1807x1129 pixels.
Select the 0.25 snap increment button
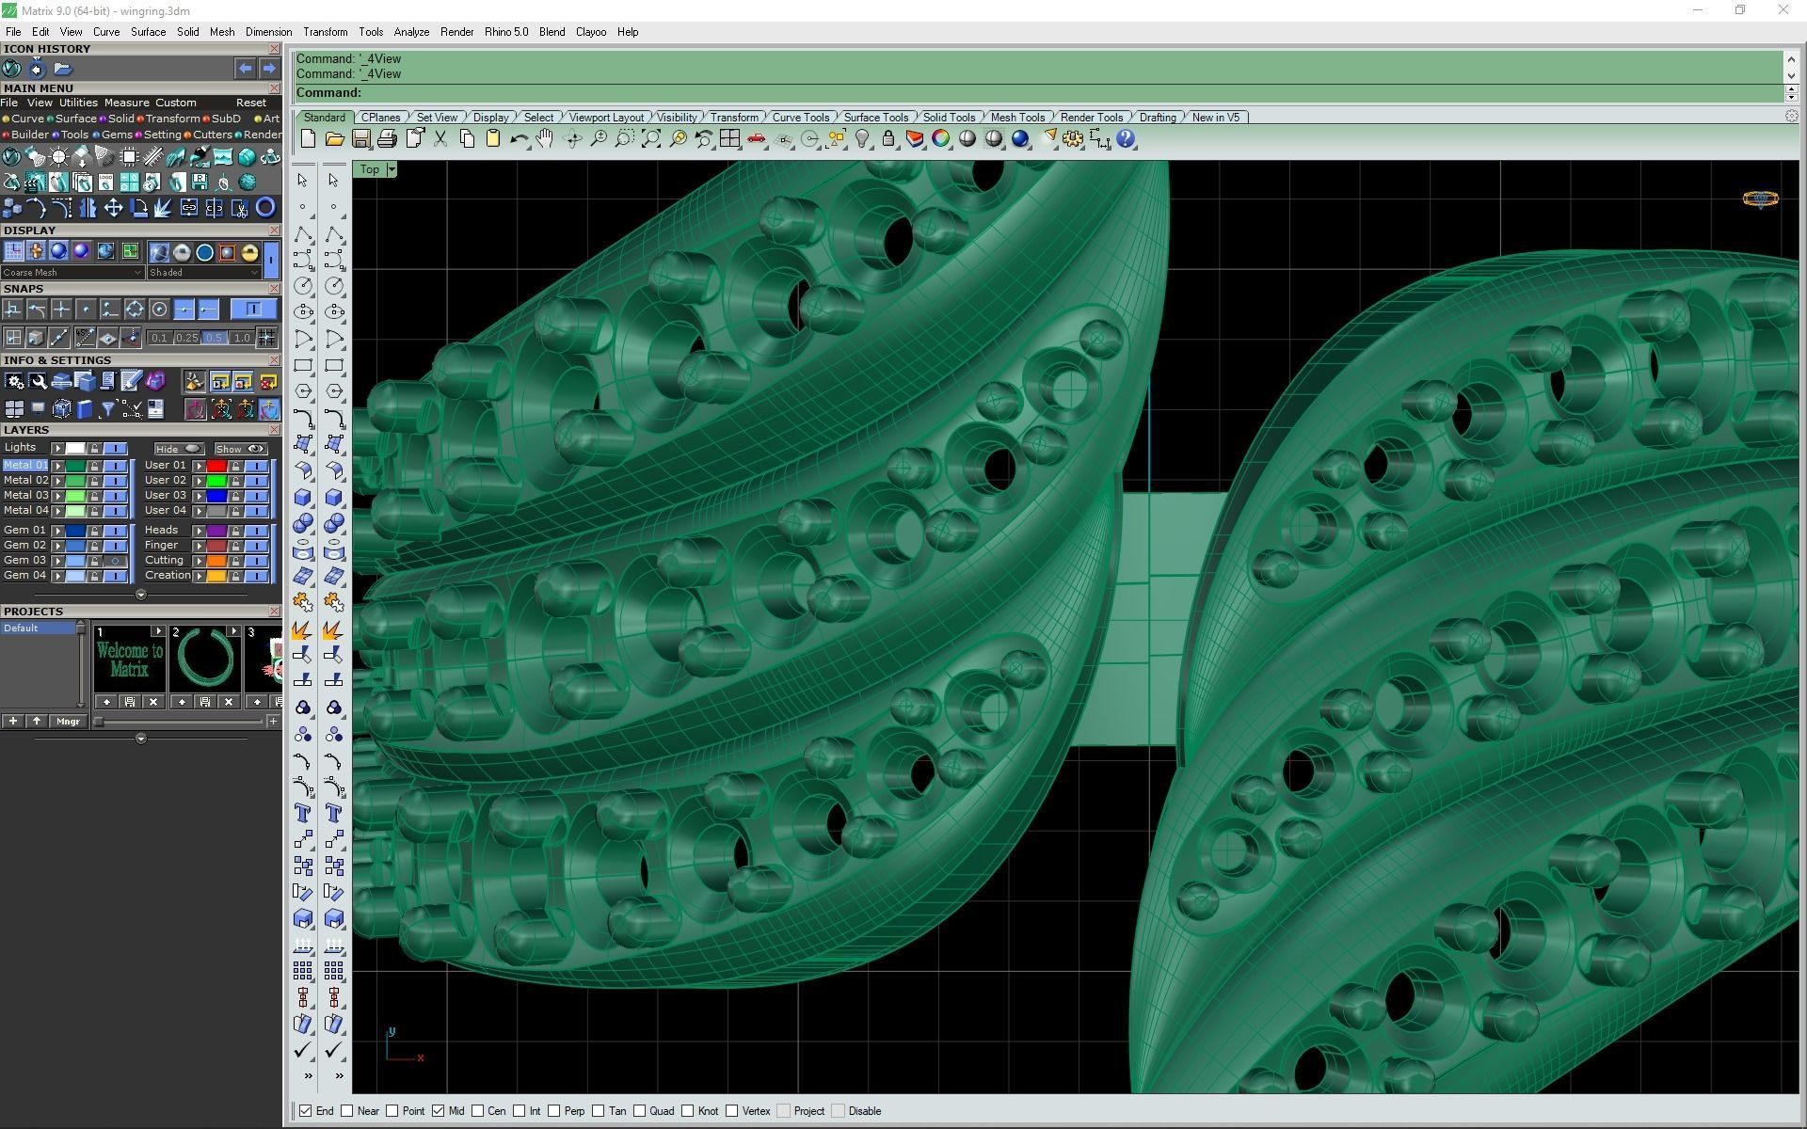pyautogui.click(x=186, y=338)
